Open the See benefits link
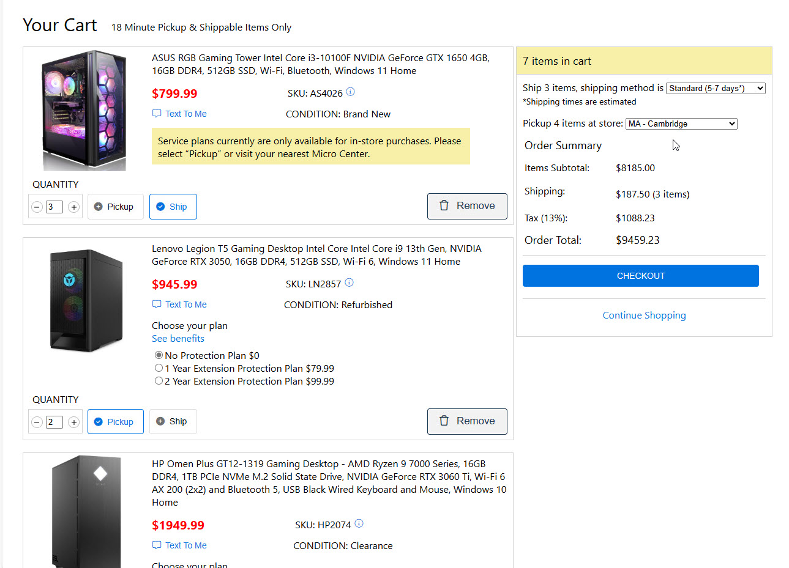This screenshot has width=789, height=568. pos(178,339)
